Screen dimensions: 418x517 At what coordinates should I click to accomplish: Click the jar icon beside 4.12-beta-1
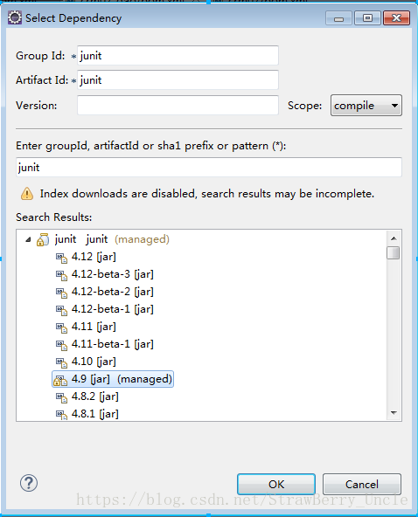61,310
